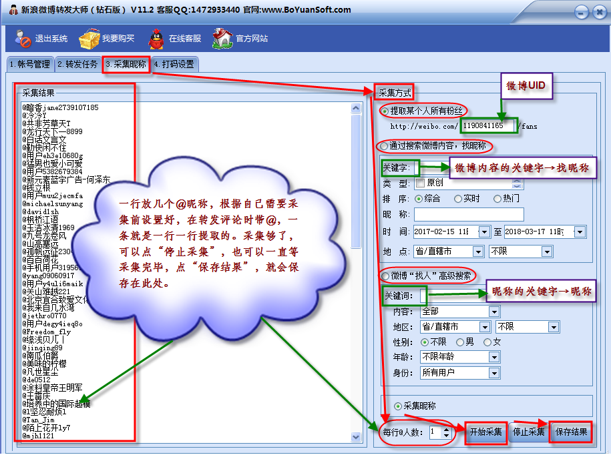
Task: Open 地点 省/直辖市 dropdown
Action: [478, 252]
